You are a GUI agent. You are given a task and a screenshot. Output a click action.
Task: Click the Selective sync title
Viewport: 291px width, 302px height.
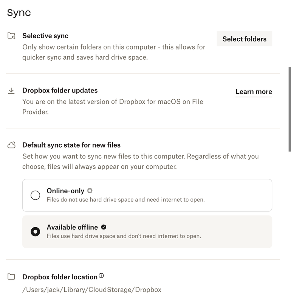tap(45, 36)
